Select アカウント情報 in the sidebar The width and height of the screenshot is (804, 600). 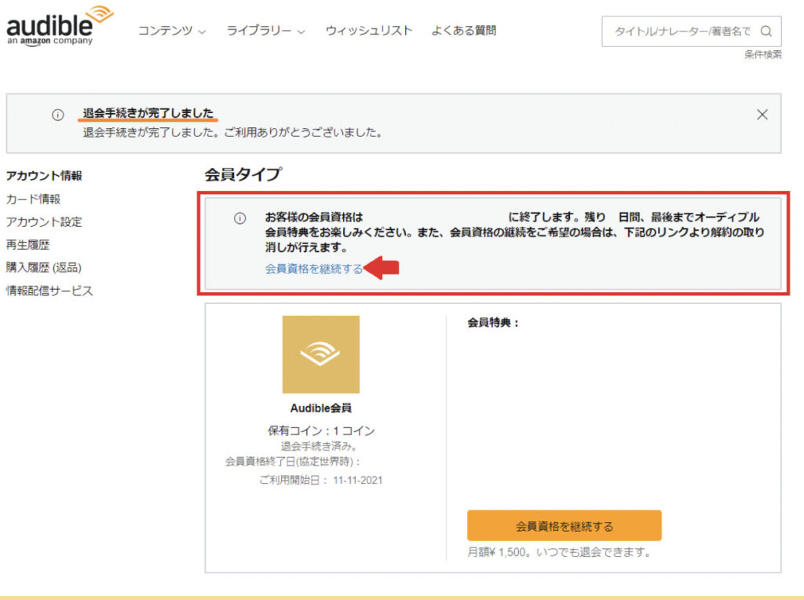(44, 175)
